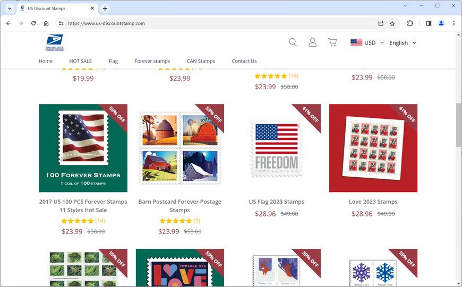
Task: Reload the page
Action: point(33,23)
